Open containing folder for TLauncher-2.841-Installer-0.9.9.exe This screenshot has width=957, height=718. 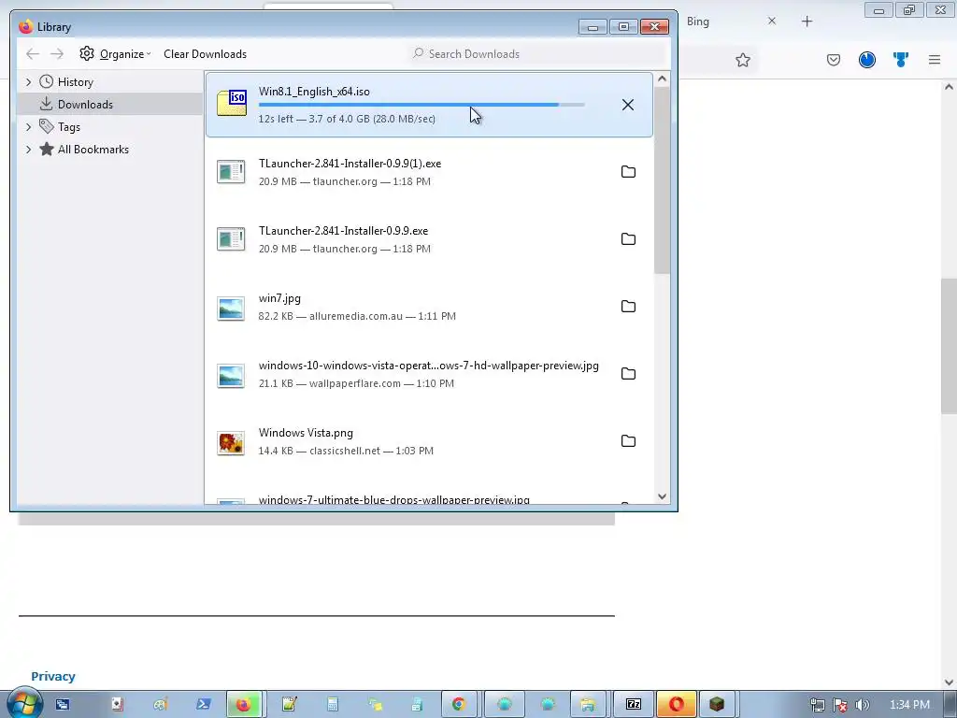pyautogui.click(x=628, y=238)
